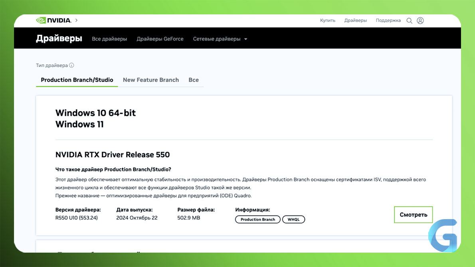
Task: Click the Дата выпуска: label
Action: [x=135, y=210]
